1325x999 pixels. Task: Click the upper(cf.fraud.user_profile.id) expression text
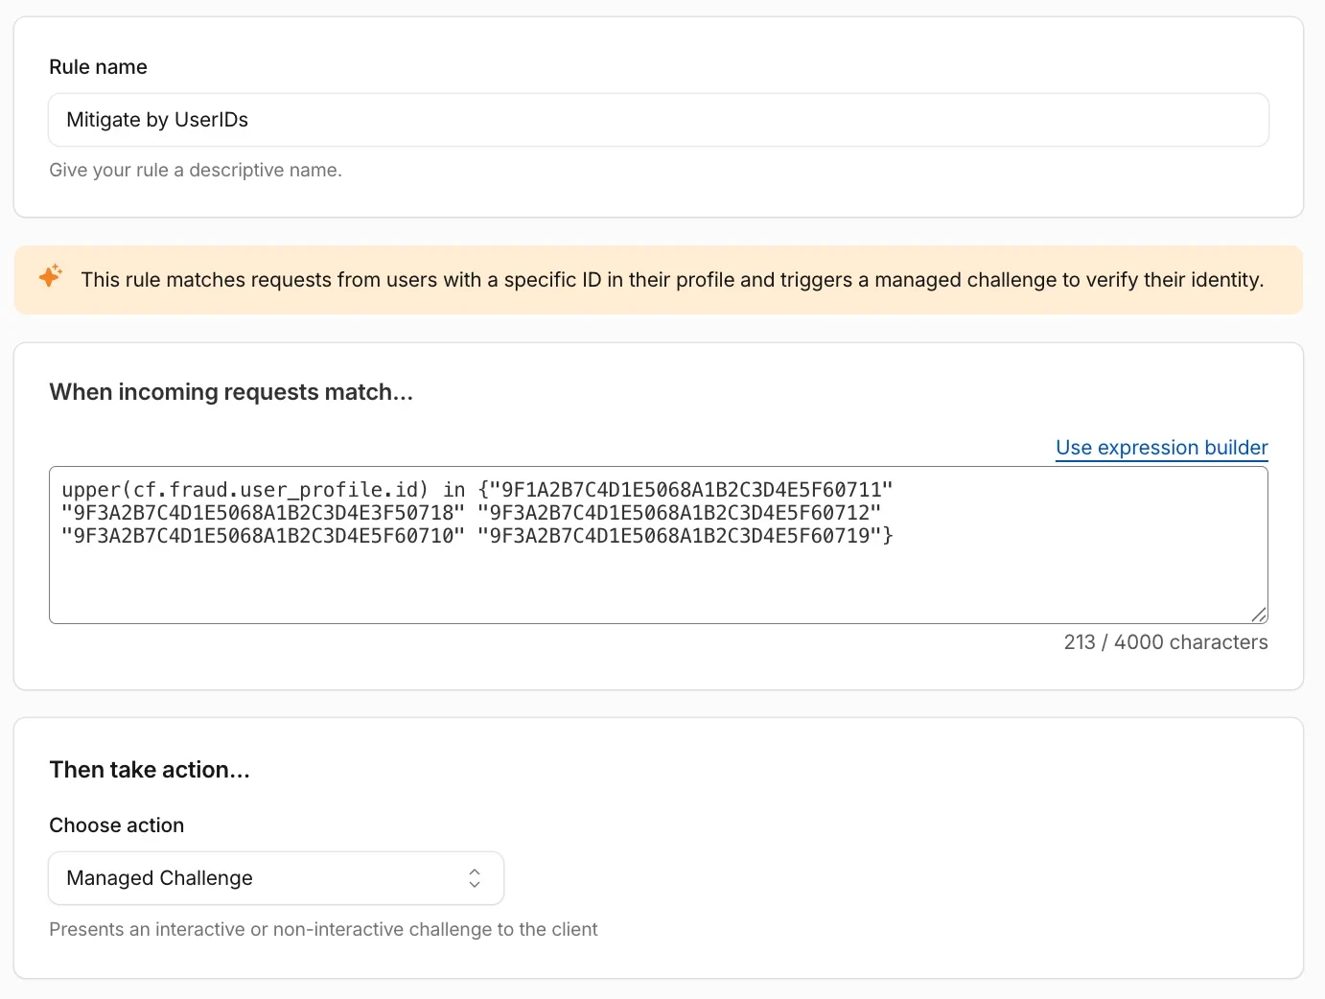[x=244, y=490]
